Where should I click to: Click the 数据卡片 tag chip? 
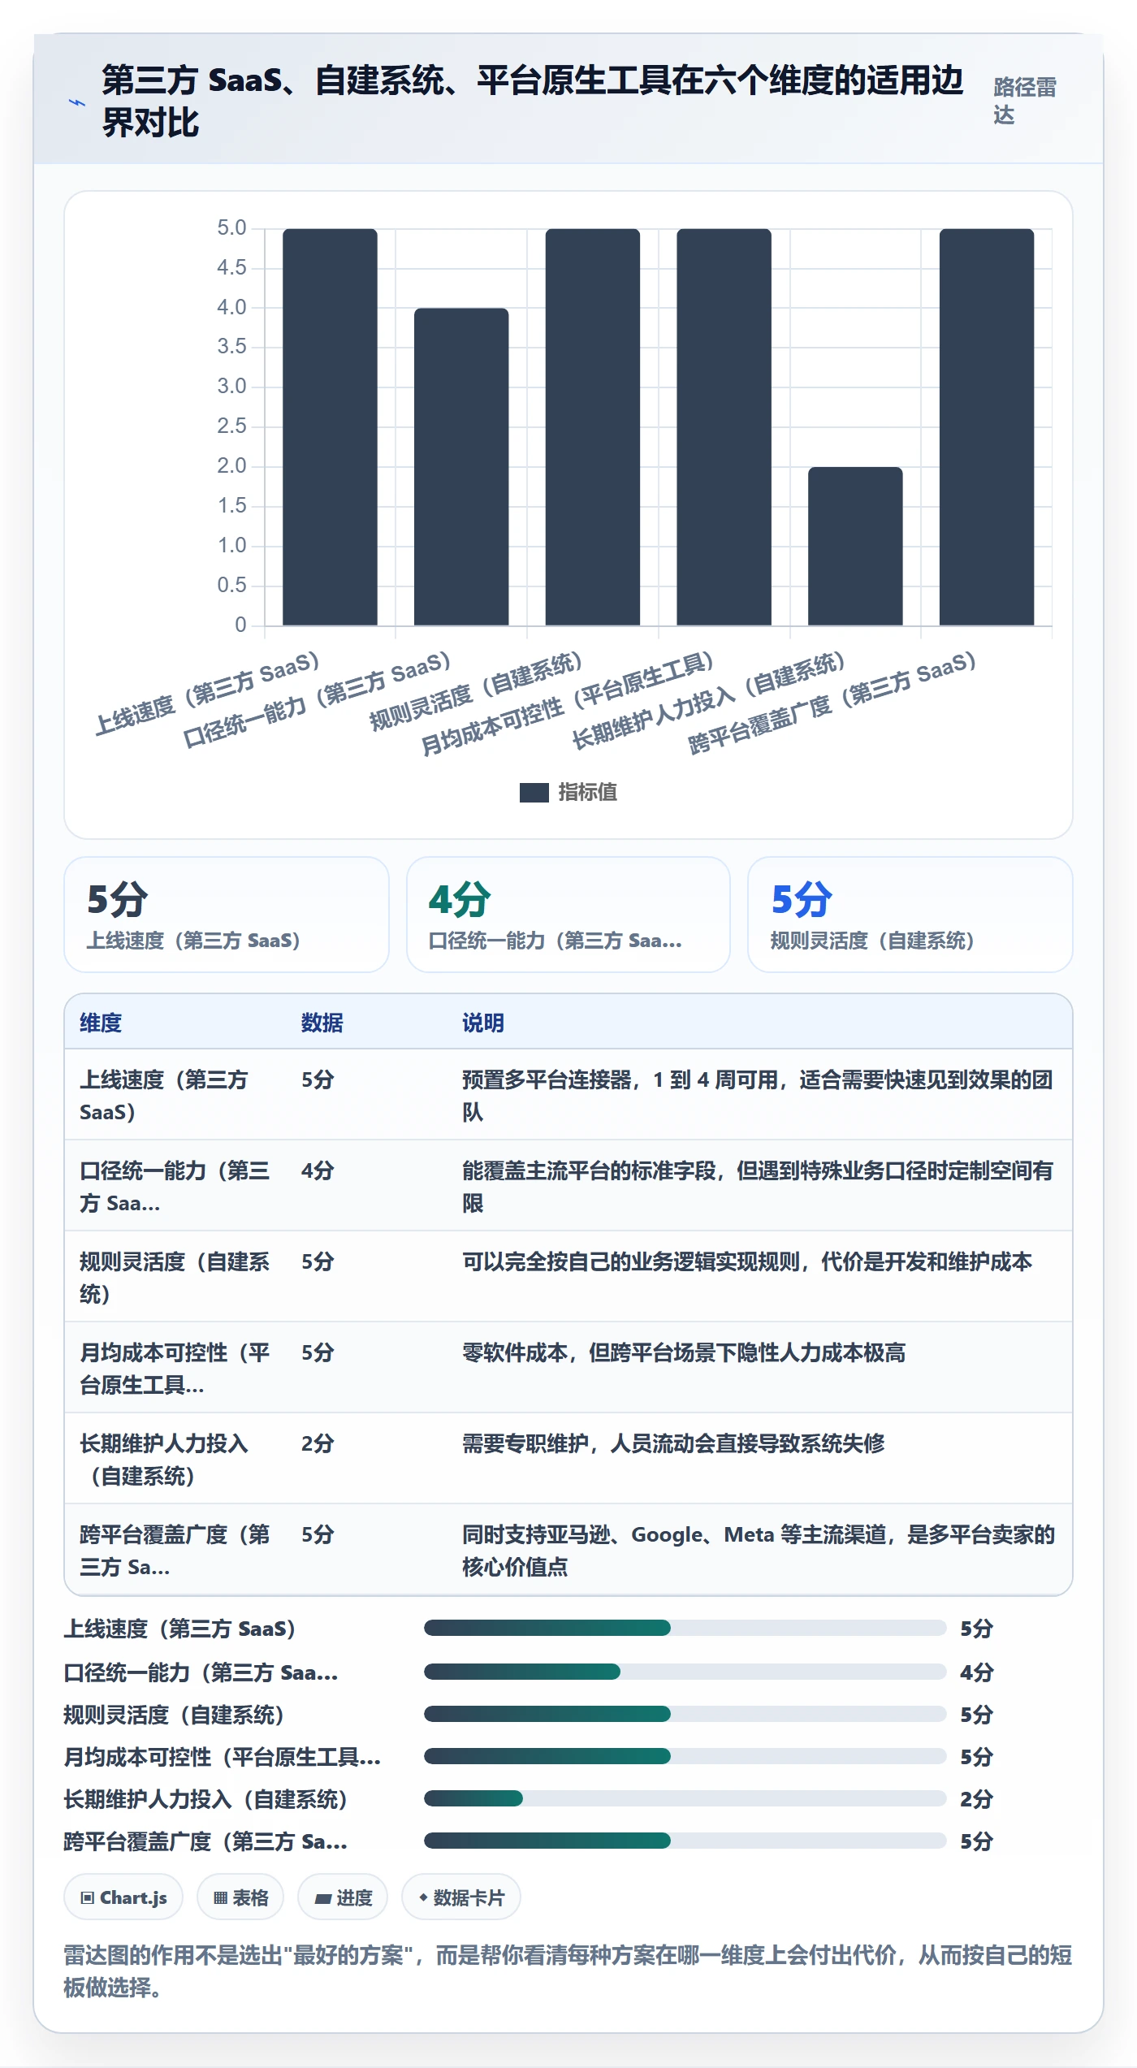461,1897
